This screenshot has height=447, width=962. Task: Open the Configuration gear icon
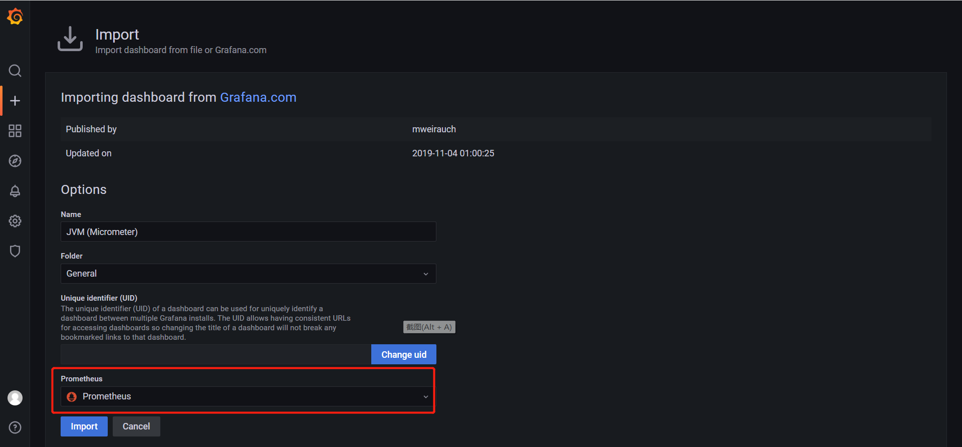[15, 221]
